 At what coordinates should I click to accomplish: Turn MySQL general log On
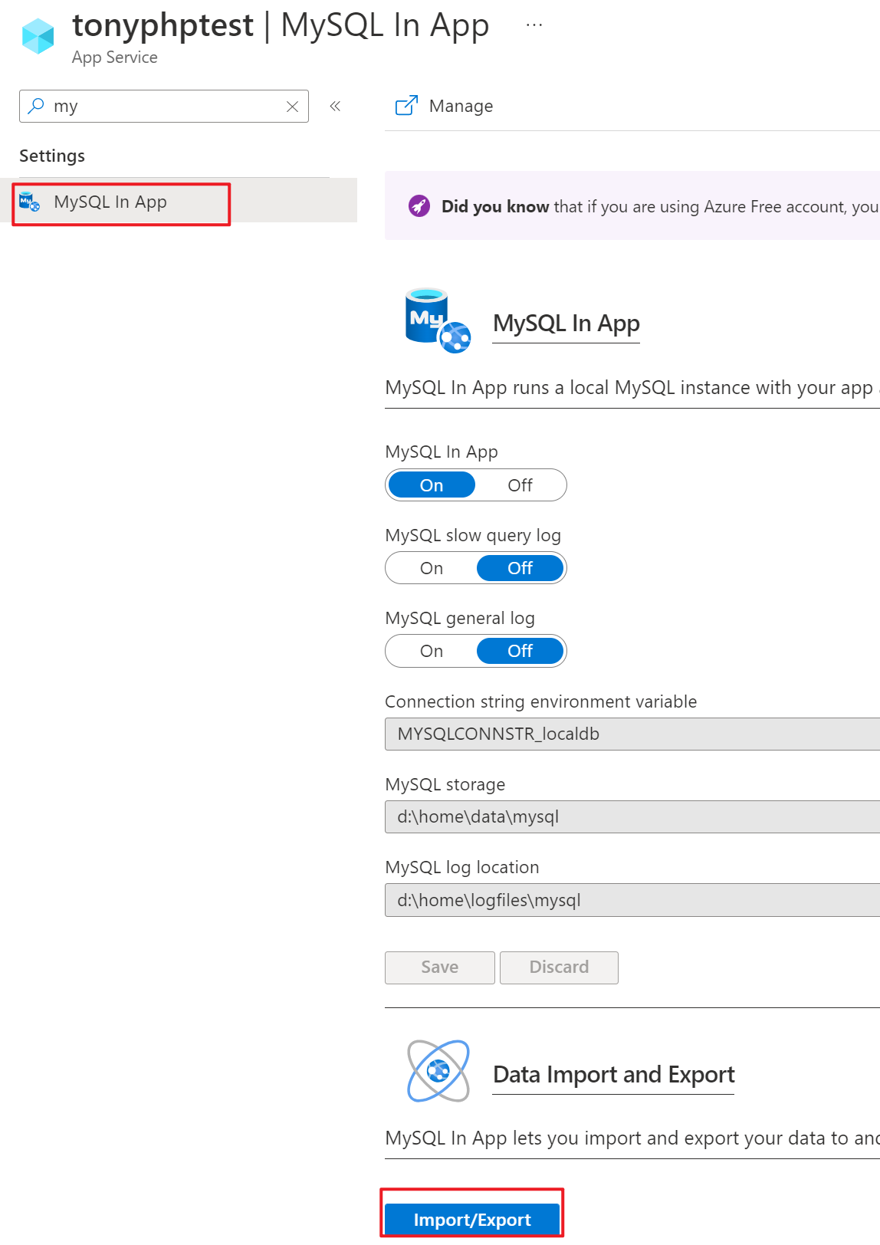432,651
